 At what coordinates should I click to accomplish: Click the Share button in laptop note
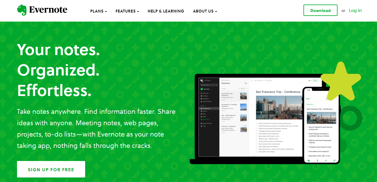315,81
